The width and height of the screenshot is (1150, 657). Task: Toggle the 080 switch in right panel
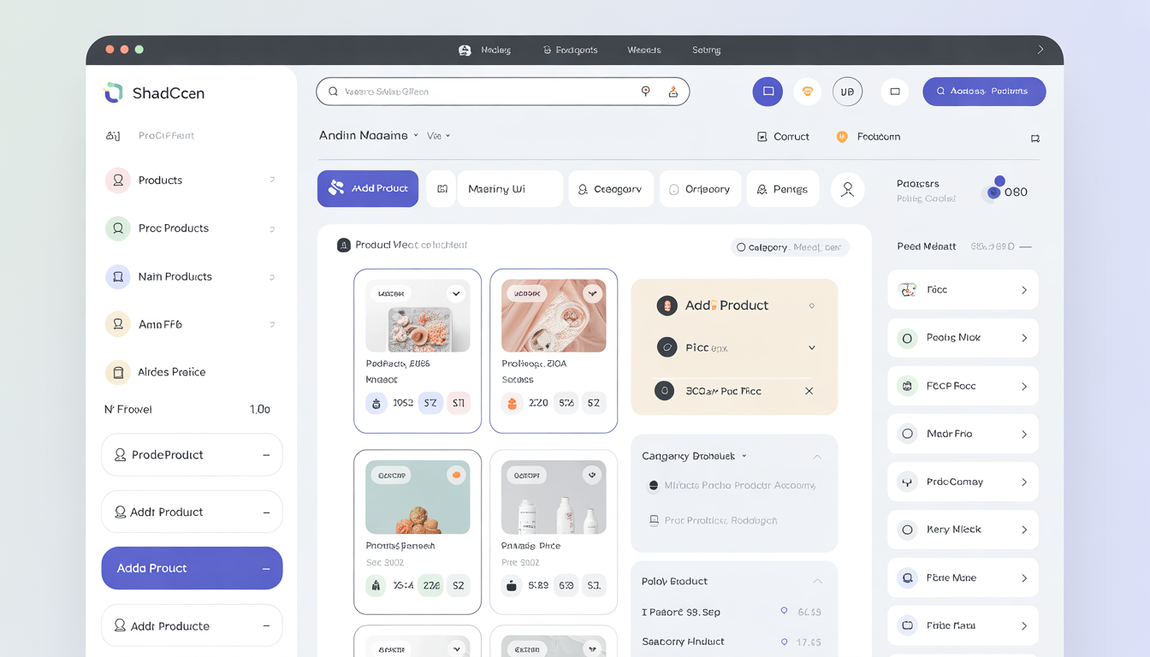pos(994,189)
